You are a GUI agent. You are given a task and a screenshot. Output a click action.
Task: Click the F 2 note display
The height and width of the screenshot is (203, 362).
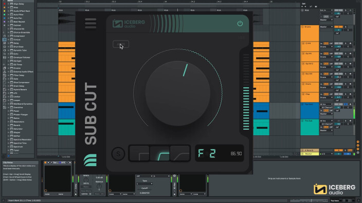click(x=207, y=153)
